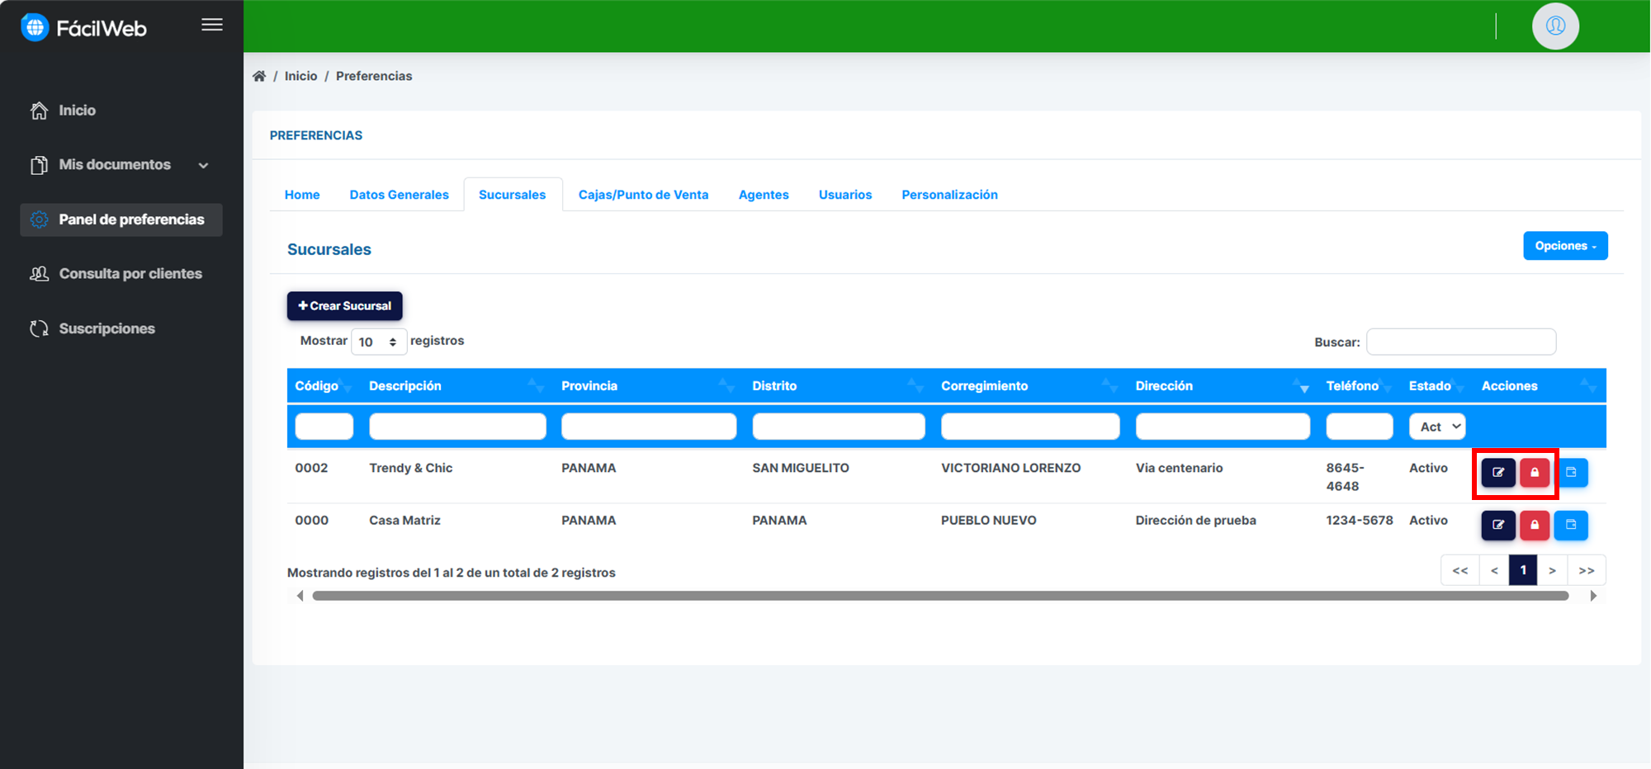Open the Usuarios tab
Image resolution: width=1651 pixels, height=769 pixels.
click(845, 195)
